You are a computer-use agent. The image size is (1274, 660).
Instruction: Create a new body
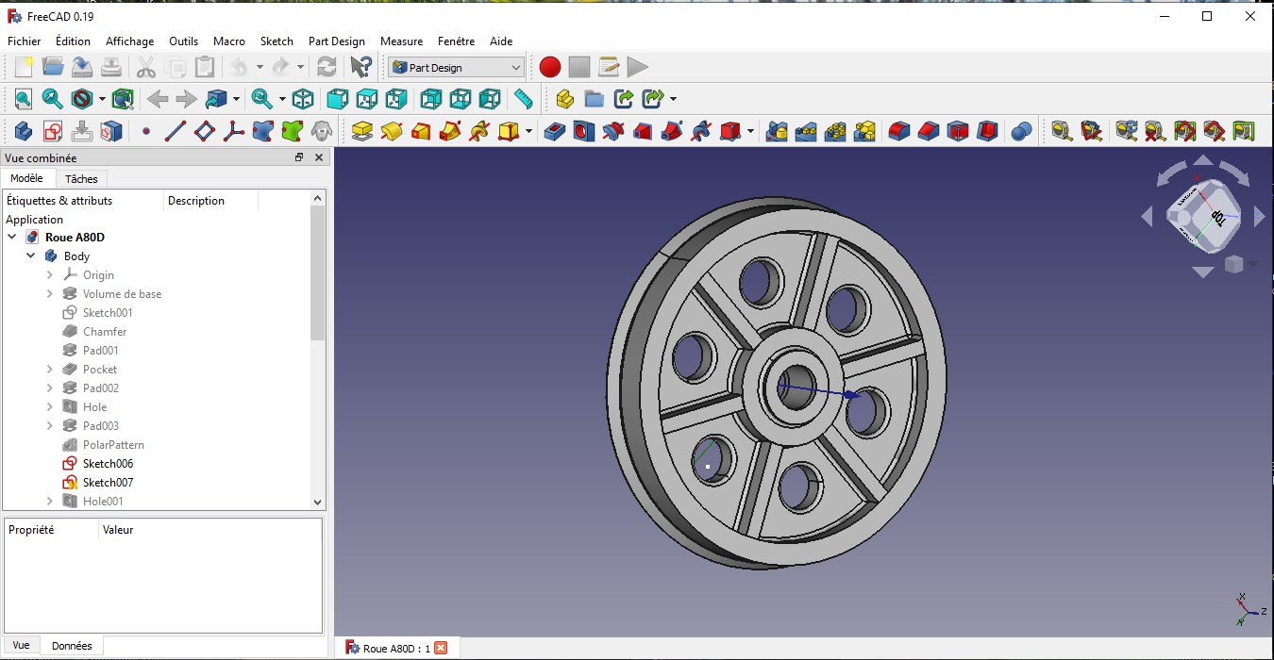pyautogui.click(x=24, y=131)
